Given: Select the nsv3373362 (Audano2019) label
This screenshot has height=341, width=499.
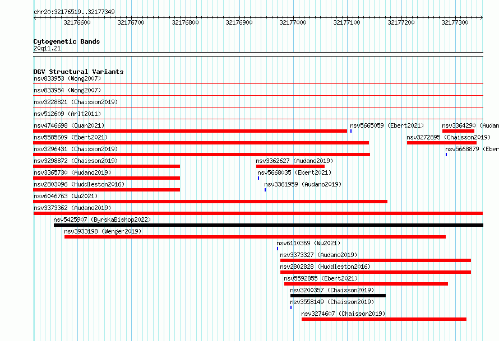Looking at the screenshot, I should point(72,208).
